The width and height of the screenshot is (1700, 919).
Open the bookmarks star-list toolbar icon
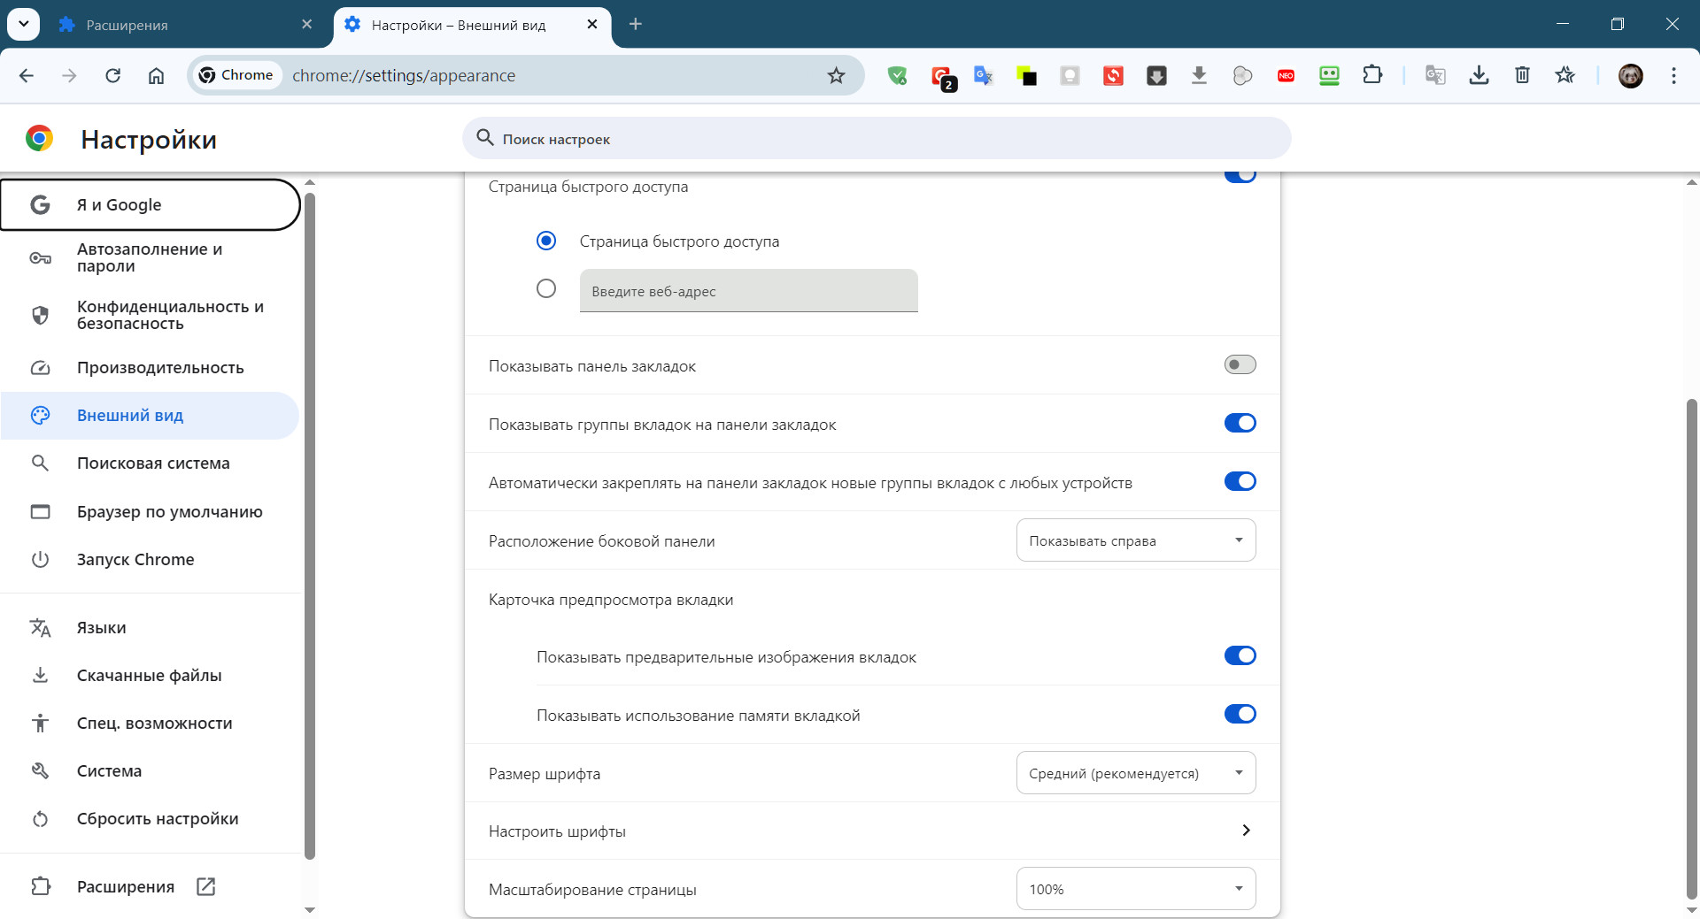pyautogui.click(x=1565, y=75)
